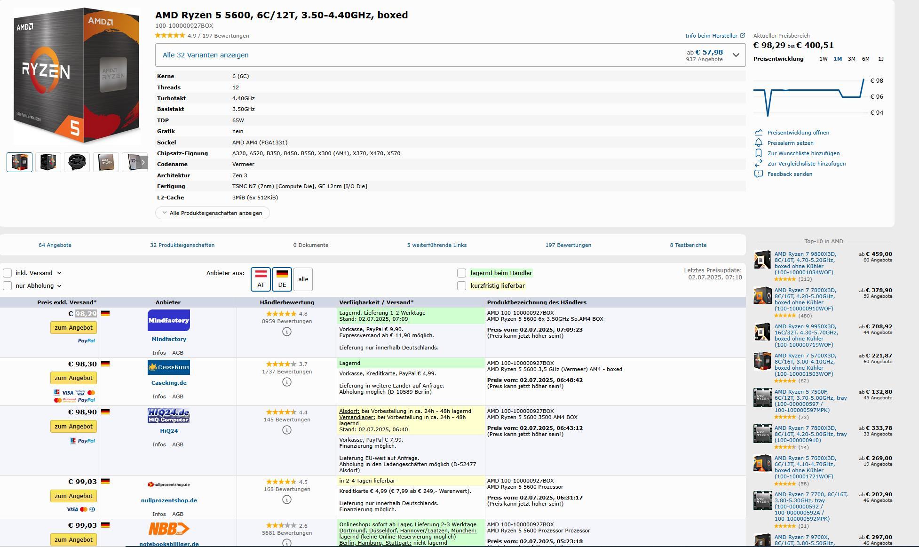The width and height of the screenshot is (919, 547).
Task: Open the 8 Testberichte tab
Action: 688,245
